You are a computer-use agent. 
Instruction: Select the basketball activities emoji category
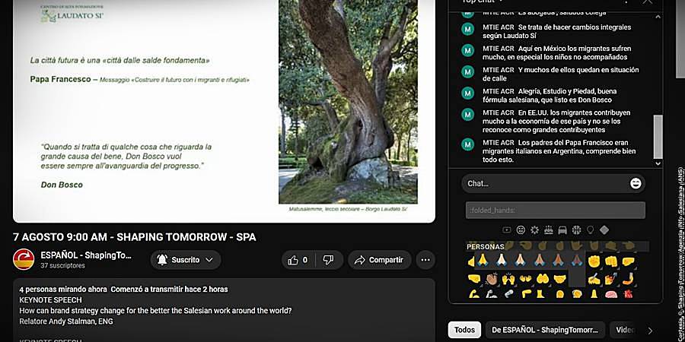[x=576, y=230]
